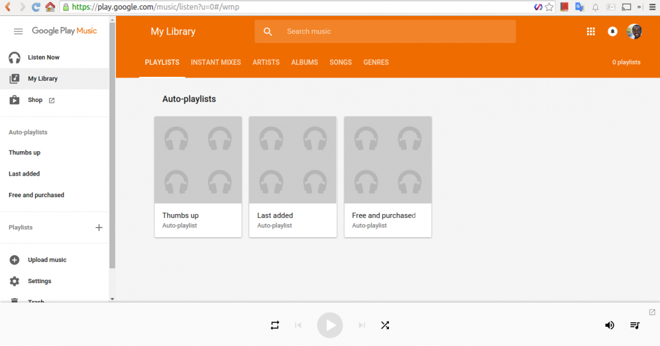660x346 pixels.
Task: Open the play queue icon
Action: [634, 325]
